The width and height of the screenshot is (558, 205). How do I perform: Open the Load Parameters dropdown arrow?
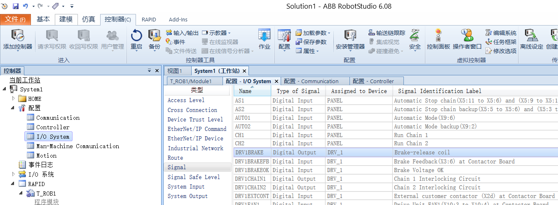(329, 33)
